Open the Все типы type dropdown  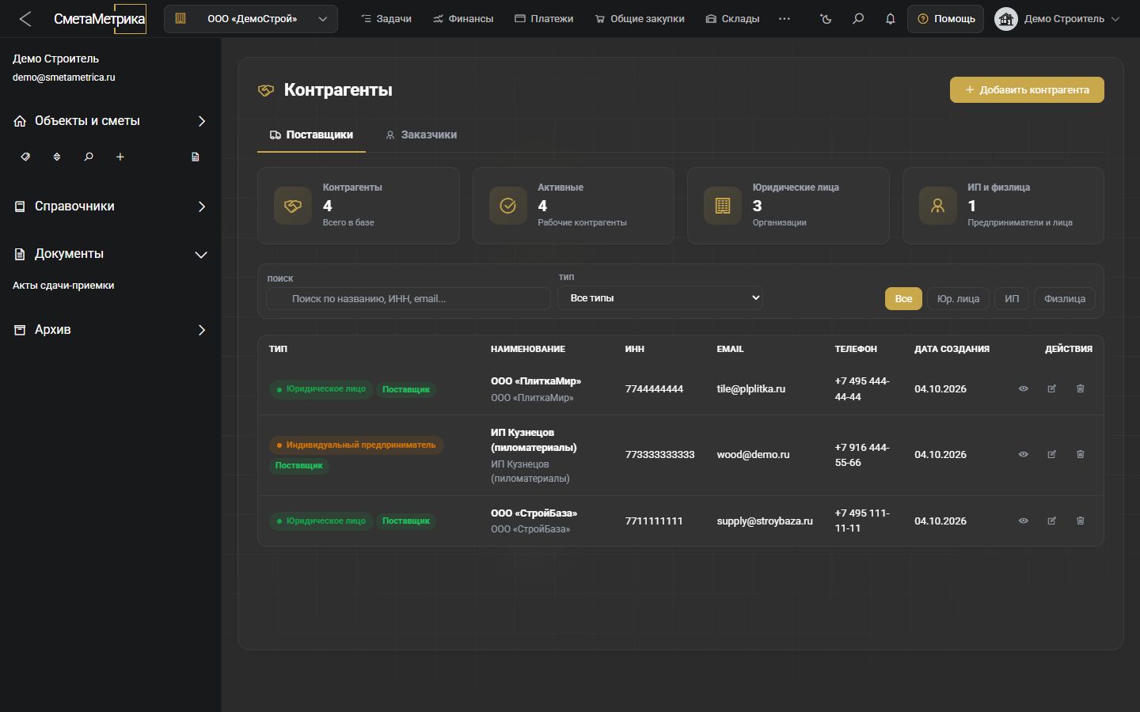click(x=660, y=298)
